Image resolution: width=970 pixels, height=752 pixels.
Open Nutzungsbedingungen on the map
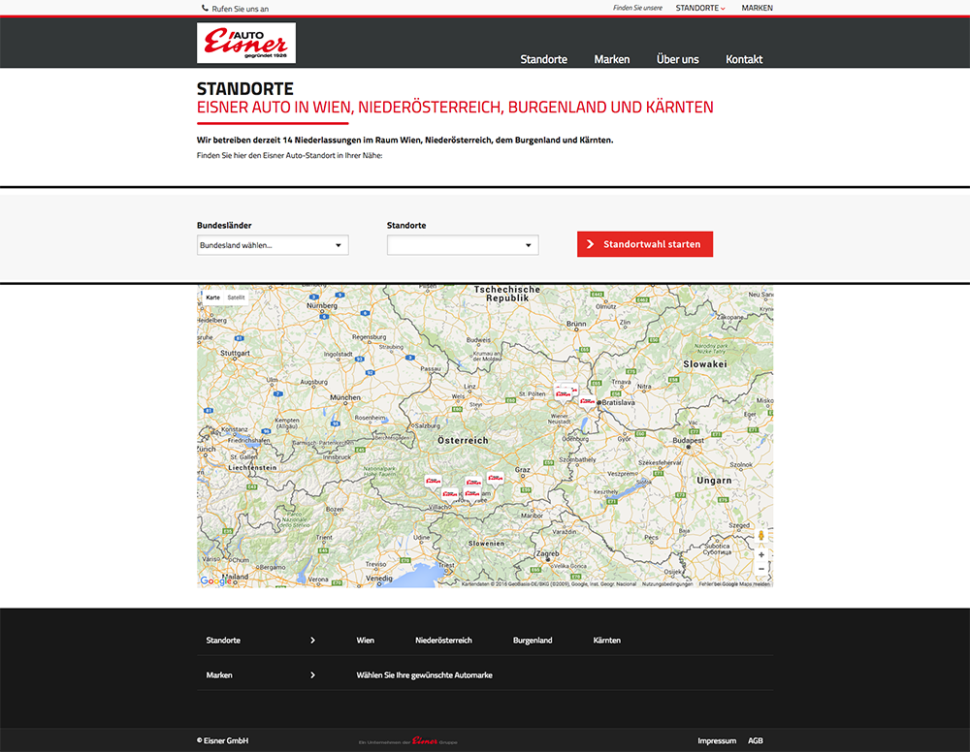pyautogui.click(x=667, y=584)
